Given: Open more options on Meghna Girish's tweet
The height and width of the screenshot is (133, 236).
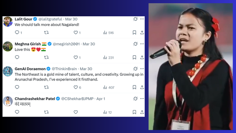Looking at the screenshot, I should [142, 44].
